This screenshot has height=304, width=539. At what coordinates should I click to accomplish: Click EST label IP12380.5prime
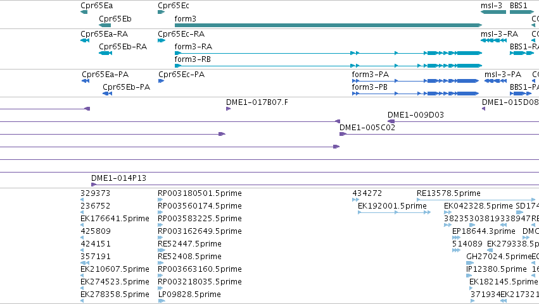497,269
